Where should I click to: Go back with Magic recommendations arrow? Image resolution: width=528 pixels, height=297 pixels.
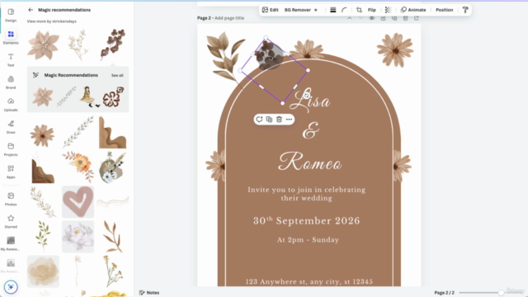tap(31, 10)
